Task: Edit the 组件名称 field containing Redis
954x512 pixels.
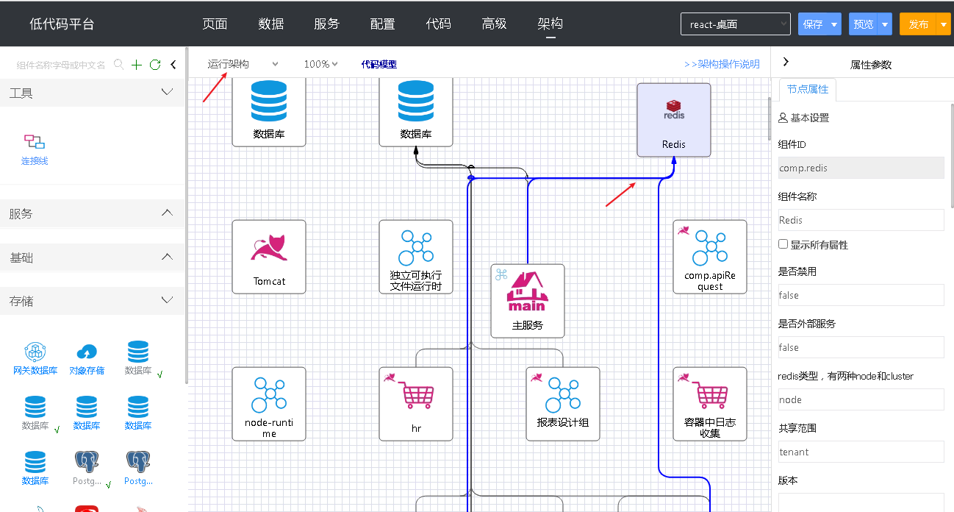Action: pyautogui.click(x=861, y=220)
